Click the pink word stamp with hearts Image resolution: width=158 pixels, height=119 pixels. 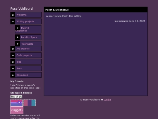17,110
